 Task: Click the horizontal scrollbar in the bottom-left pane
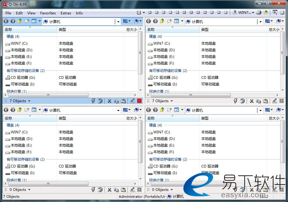tap(49, 184)
